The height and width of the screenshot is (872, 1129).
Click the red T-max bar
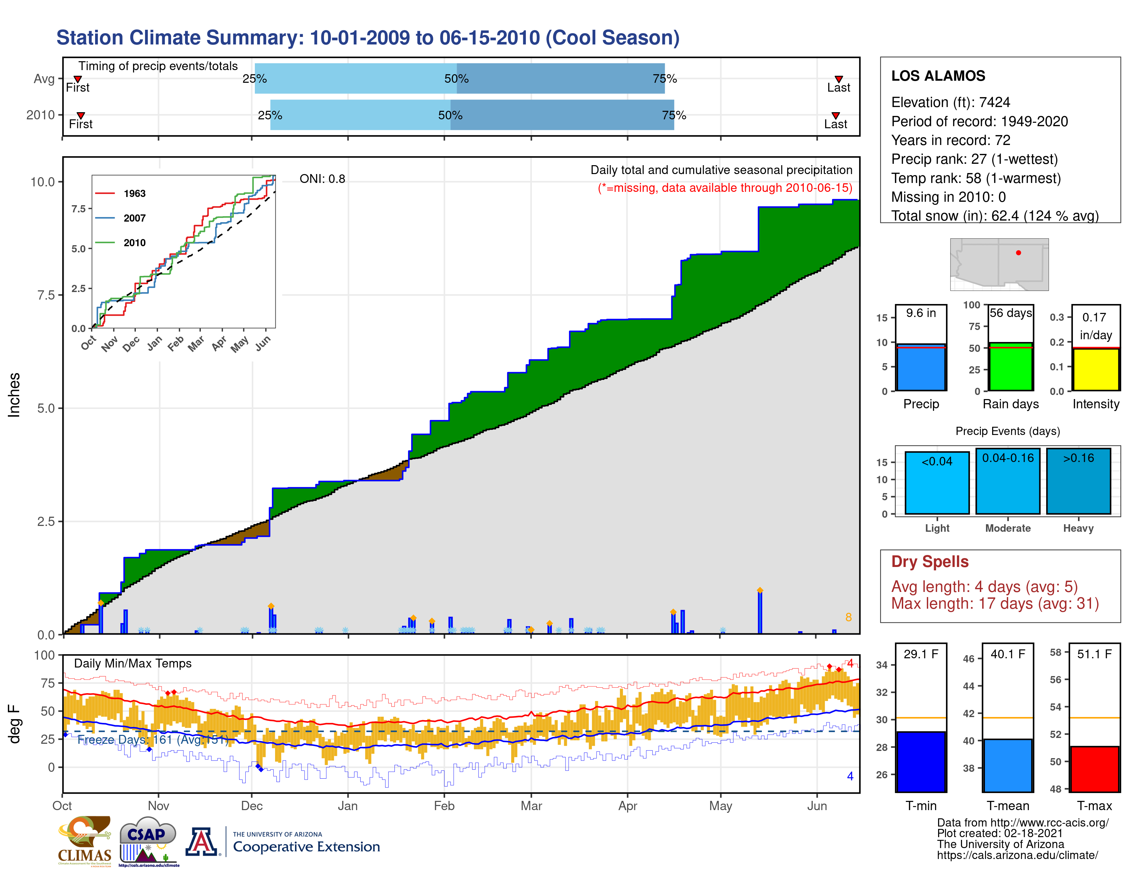1094,769
